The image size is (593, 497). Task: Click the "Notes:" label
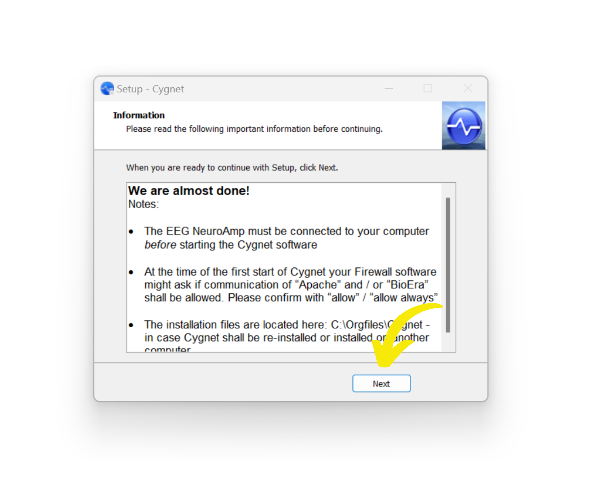[x=144, y=204]
